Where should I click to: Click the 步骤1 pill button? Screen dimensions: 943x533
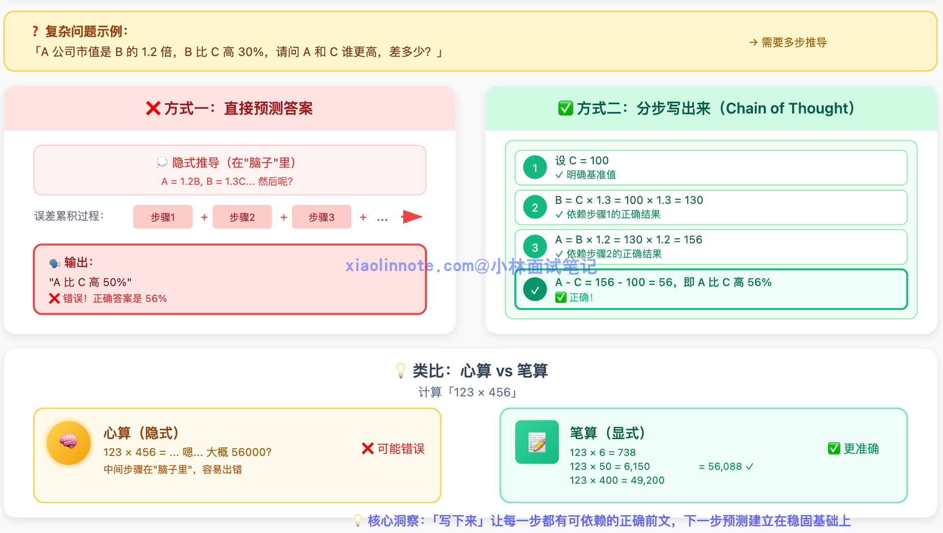163,217
